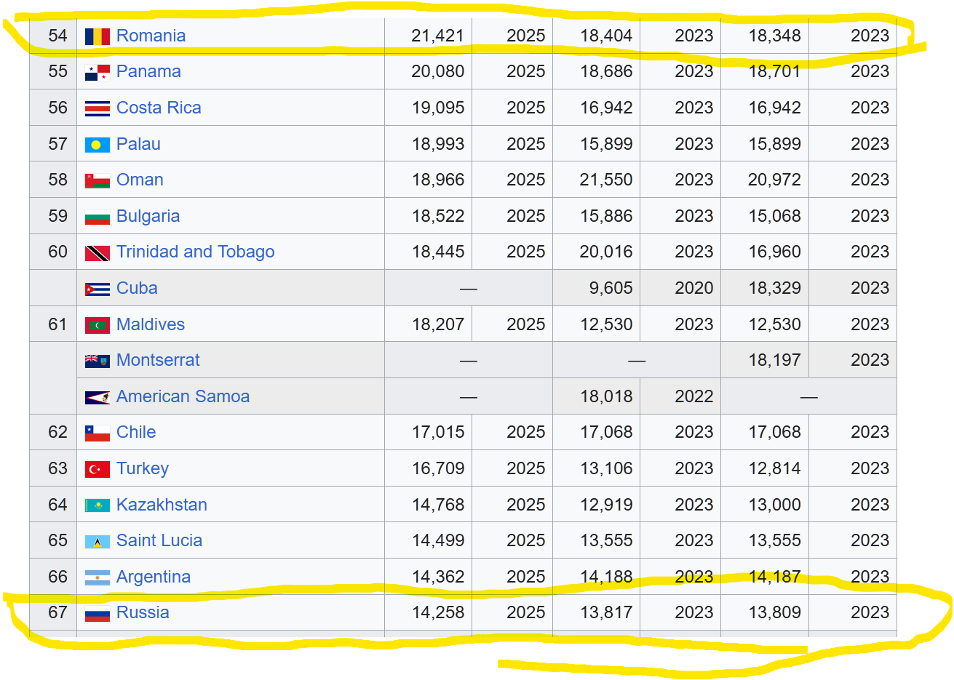Screen dimensions: 954x680
Task: Click the year 2020 in Cuba's row
Action: (x=693, y=288)
